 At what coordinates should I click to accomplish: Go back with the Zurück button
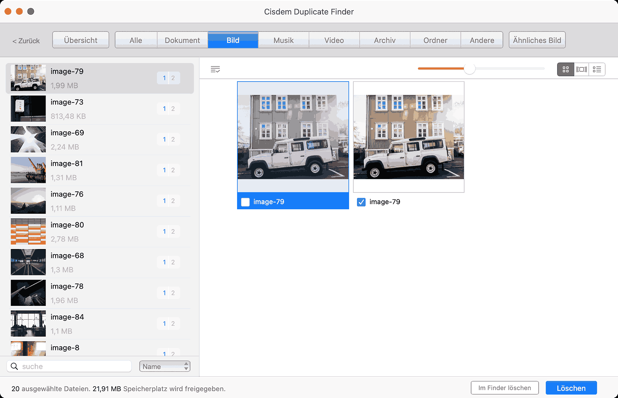pyautogui.click(x=26, y=41)
